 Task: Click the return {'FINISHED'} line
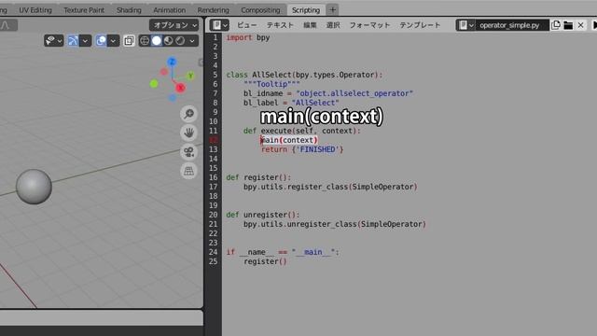click(302, 149)
